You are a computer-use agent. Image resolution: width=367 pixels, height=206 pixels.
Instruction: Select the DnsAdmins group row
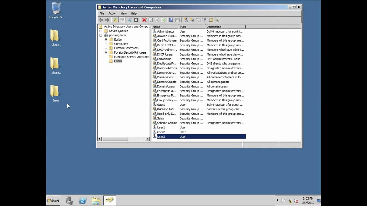pos(199,59)
